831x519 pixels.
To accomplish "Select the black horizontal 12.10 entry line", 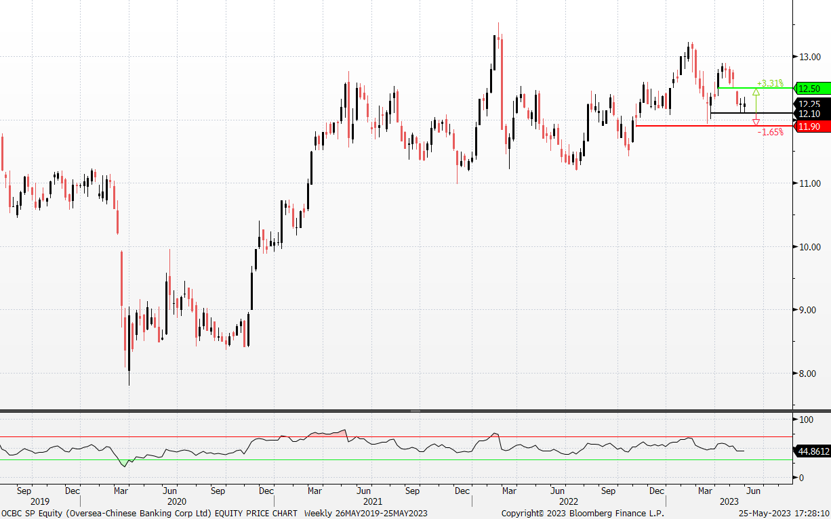I will click(x=750, y=113).
